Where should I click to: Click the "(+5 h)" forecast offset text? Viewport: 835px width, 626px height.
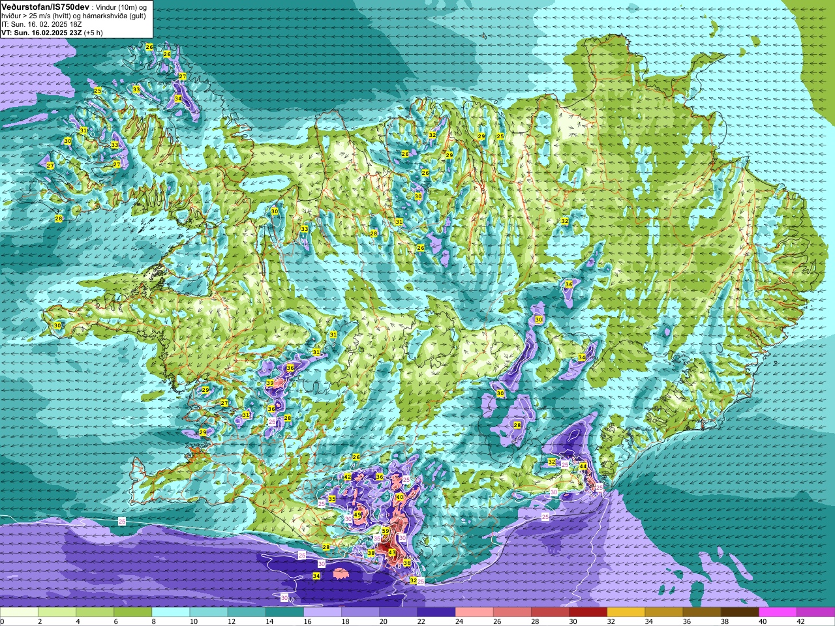pyautogui.click(x=93, y=33)
